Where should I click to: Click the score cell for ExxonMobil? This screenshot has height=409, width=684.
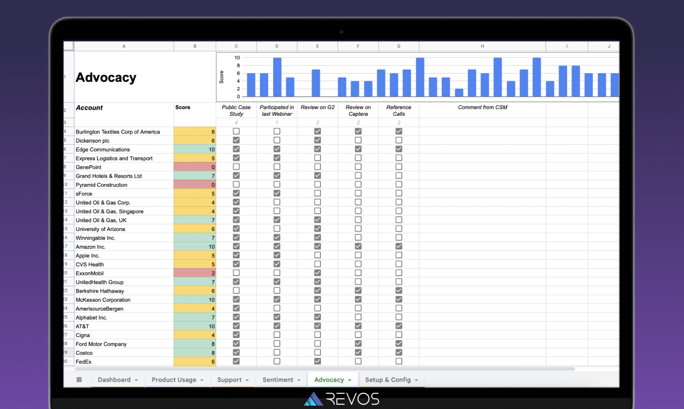[195, 273]
